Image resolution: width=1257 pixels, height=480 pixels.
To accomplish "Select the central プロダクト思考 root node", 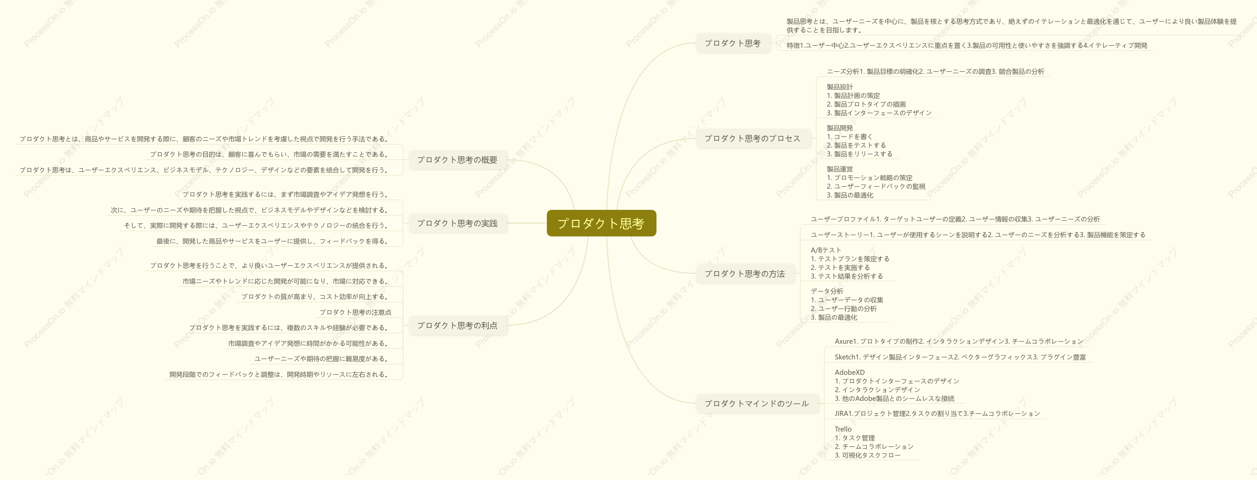I will click(x=601, y=223).
